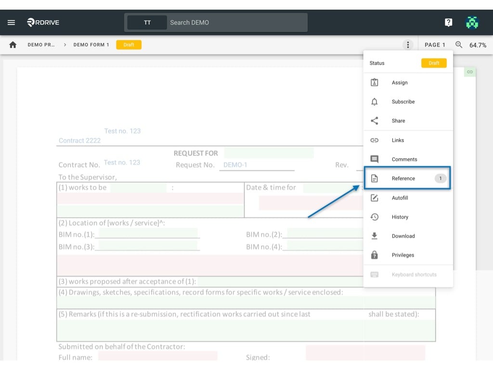This screenshot has width=493, height=370.
Task: Open the help question mark icon
Action: point(448,22)
